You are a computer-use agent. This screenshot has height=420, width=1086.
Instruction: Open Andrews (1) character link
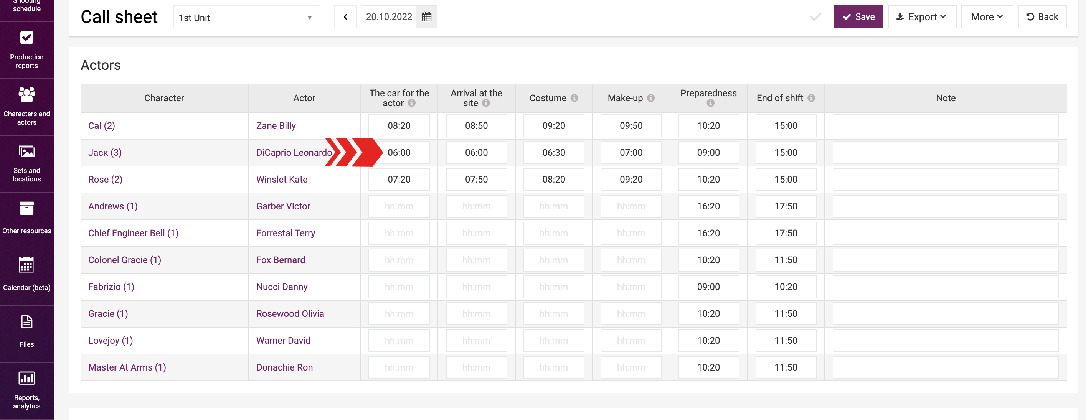pos(113,206)
